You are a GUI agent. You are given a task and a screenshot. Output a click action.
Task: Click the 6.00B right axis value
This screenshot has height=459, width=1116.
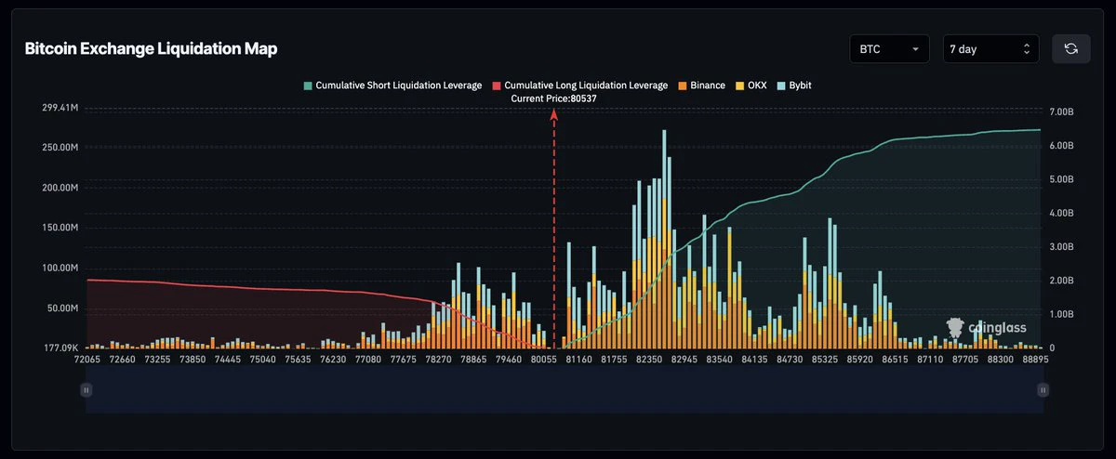1061,146
